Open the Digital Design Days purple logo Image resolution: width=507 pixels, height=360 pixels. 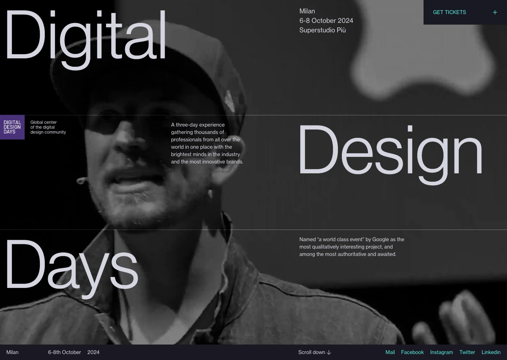coord(12,127)
